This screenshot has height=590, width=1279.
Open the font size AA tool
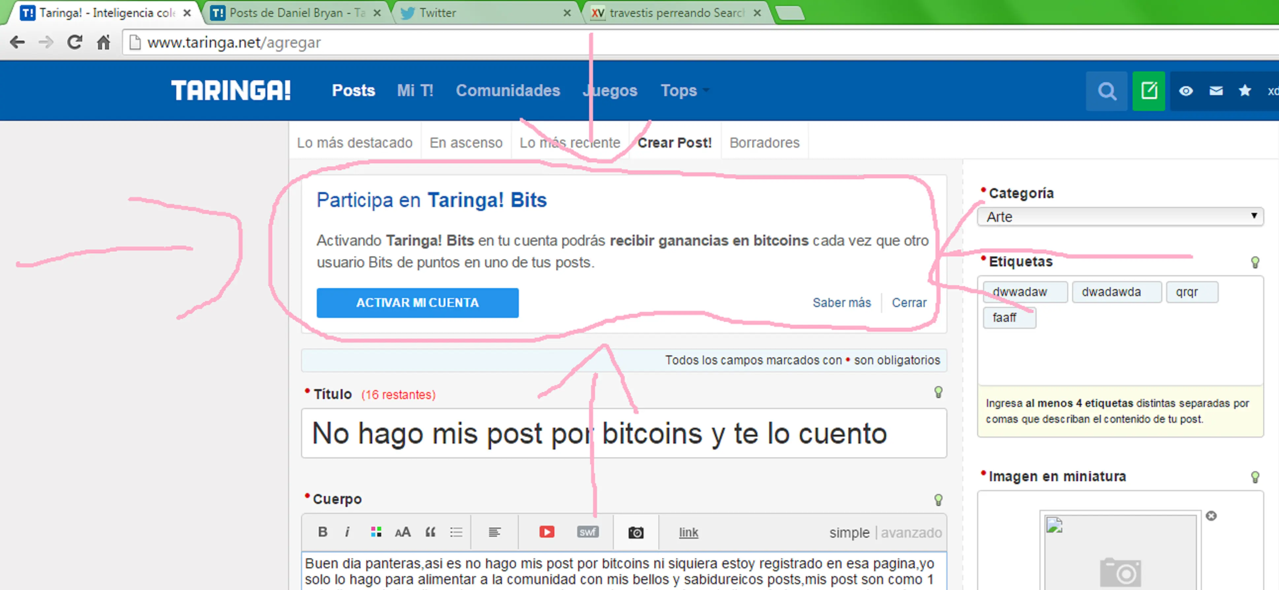pyautogui.click(x=403, y=532)
